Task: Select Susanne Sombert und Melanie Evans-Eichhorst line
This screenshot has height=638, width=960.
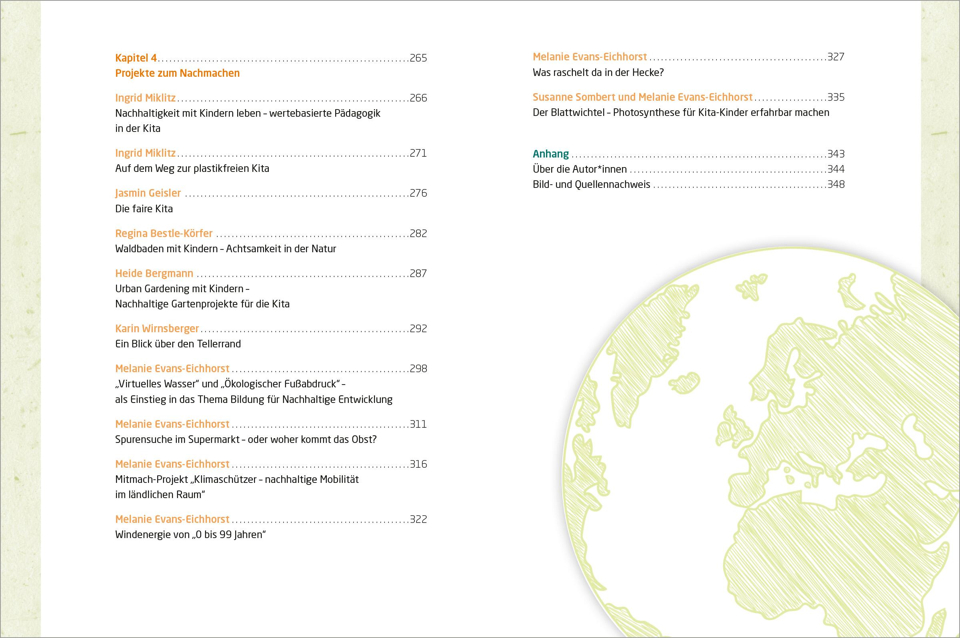Action: [642, 97]
